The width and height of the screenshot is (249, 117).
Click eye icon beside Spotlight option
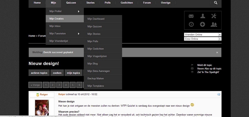pos(192,72)
